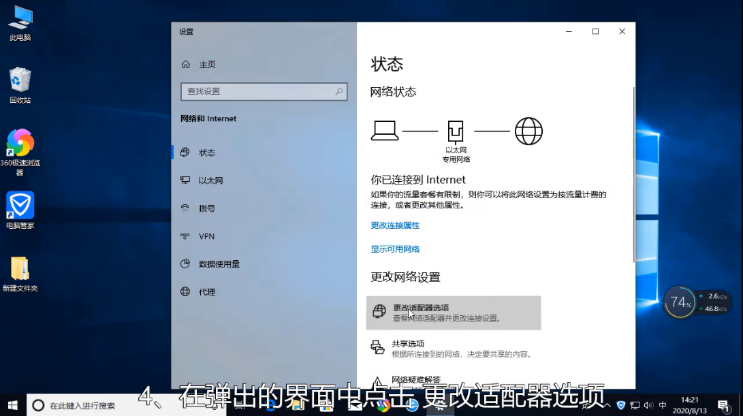
Task: Open 网络疑难解答
Action: coord(416,380)
